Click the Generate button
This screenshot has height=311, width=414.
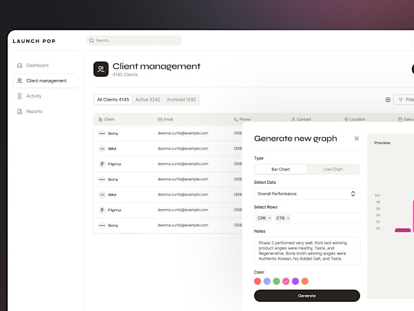[307, 295]
